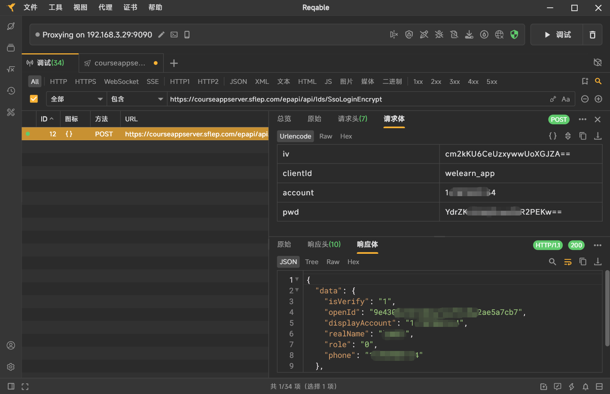Sort by ID column header
This screenshot has height=394, width=610.
tap(47, 119)
